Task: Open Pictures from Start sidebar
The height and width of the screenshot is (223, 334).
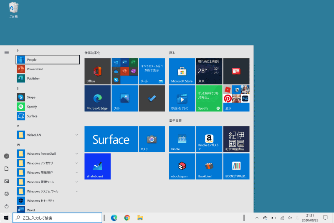Action: click(7, 181)
